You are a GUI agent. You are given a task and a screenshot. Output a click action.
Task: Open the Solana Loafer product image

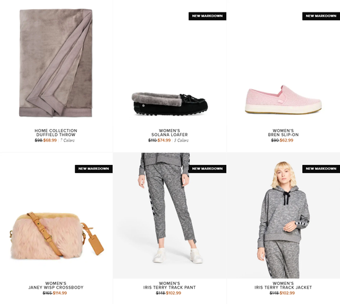[x=169, y=104]
